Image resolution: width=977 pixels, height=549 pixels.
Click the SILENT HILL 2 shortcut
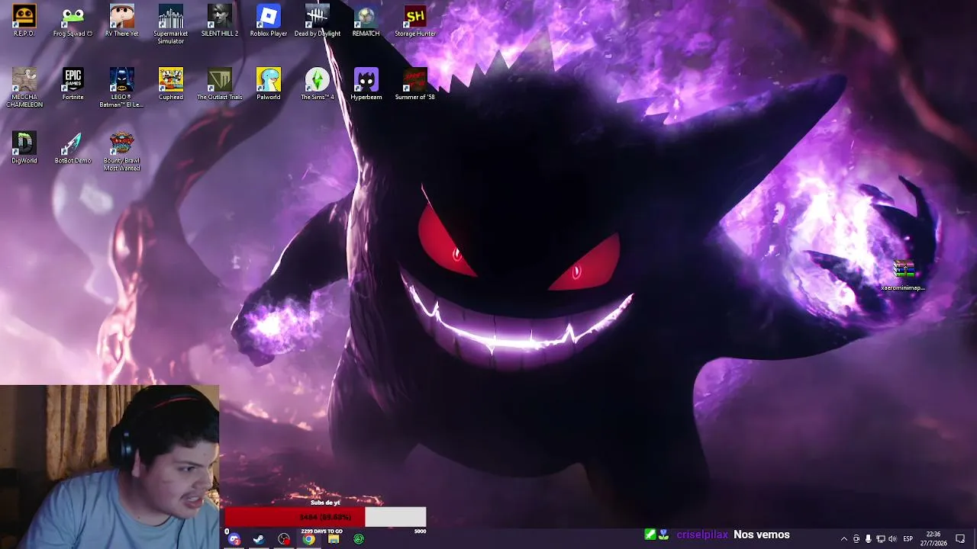click(220, 21)
